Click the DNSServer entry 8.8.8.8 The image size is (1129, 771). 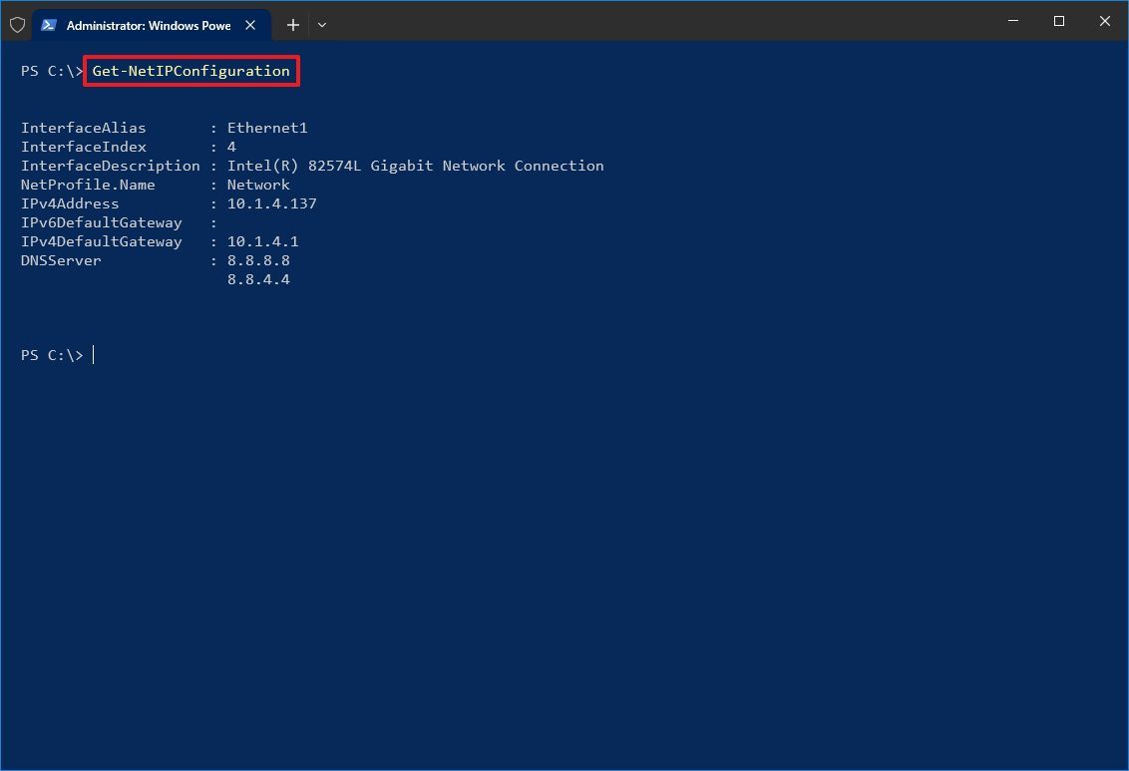point(258,260)
